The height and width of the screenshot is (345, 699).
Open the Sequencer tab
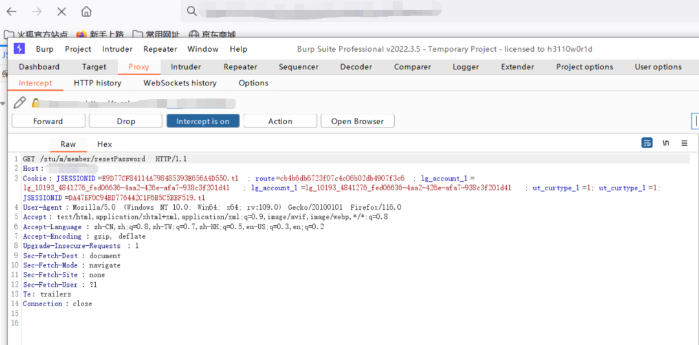(298, 67)
